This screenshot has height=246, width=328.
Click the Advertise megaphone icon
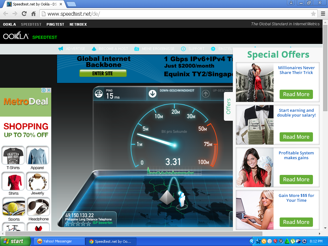[x=61, y=49]
